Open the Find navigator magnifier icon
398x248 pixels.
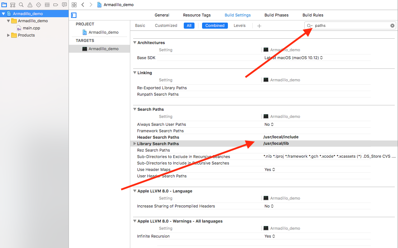[21, 5]
